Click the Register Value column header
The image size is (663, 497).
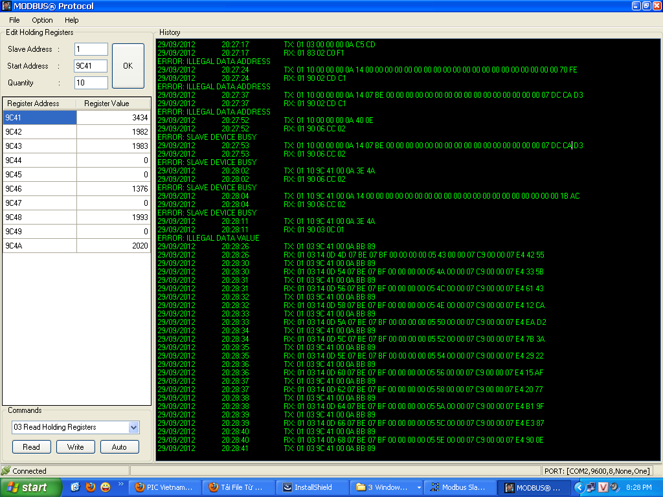pyautogui.click(x=113, y=104)
